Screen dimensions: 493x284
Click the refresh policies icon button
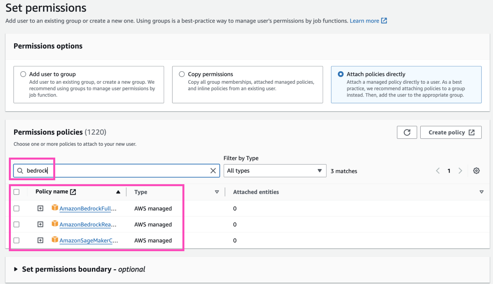click(x=407, y=132)
